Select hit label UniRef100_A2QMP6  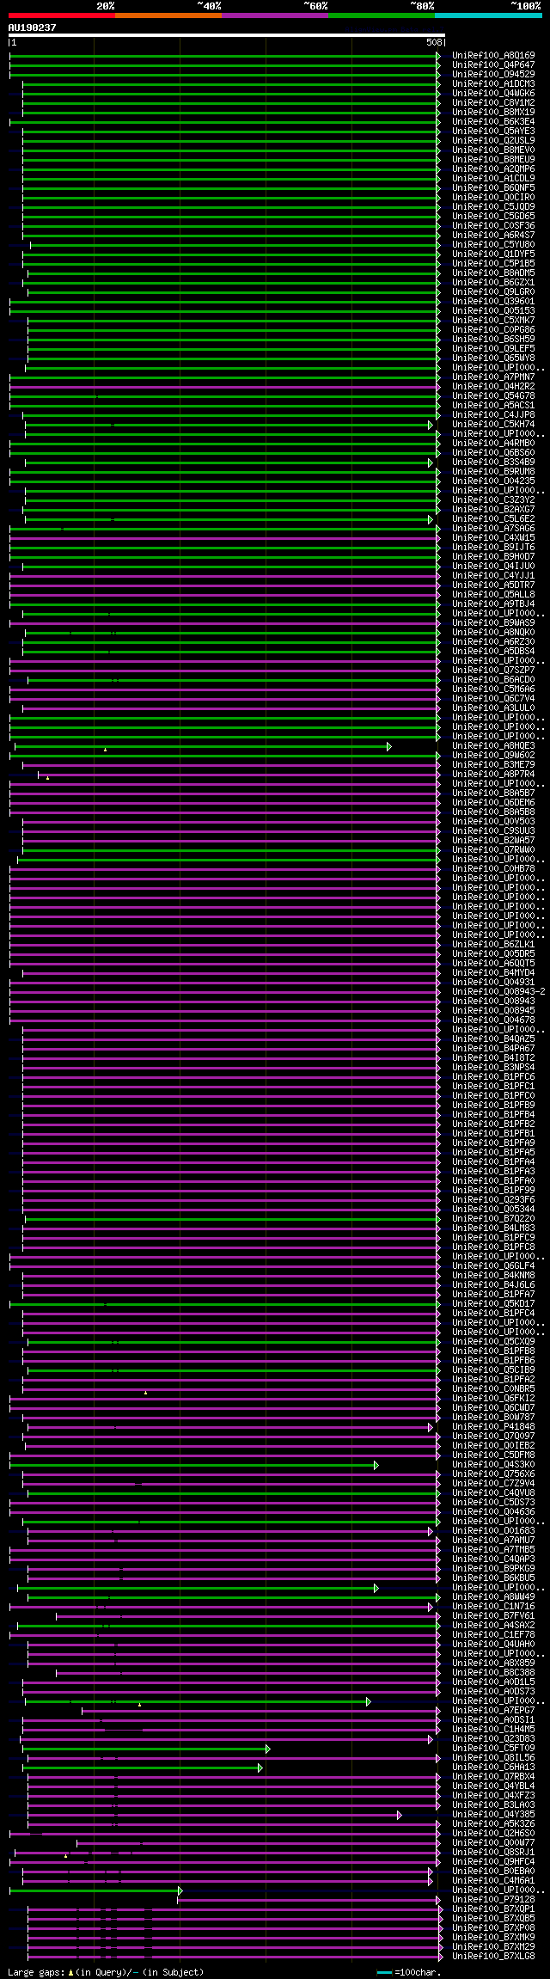click(x=493, y=168)
